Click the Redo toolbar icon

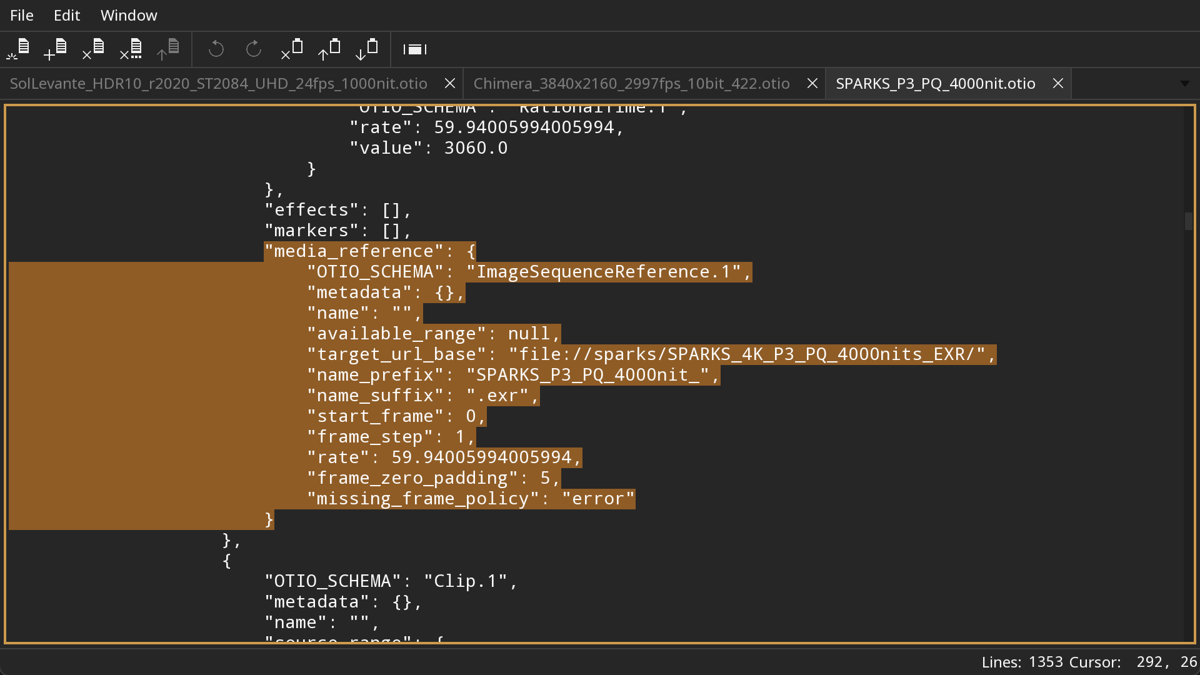coord(254,49)
